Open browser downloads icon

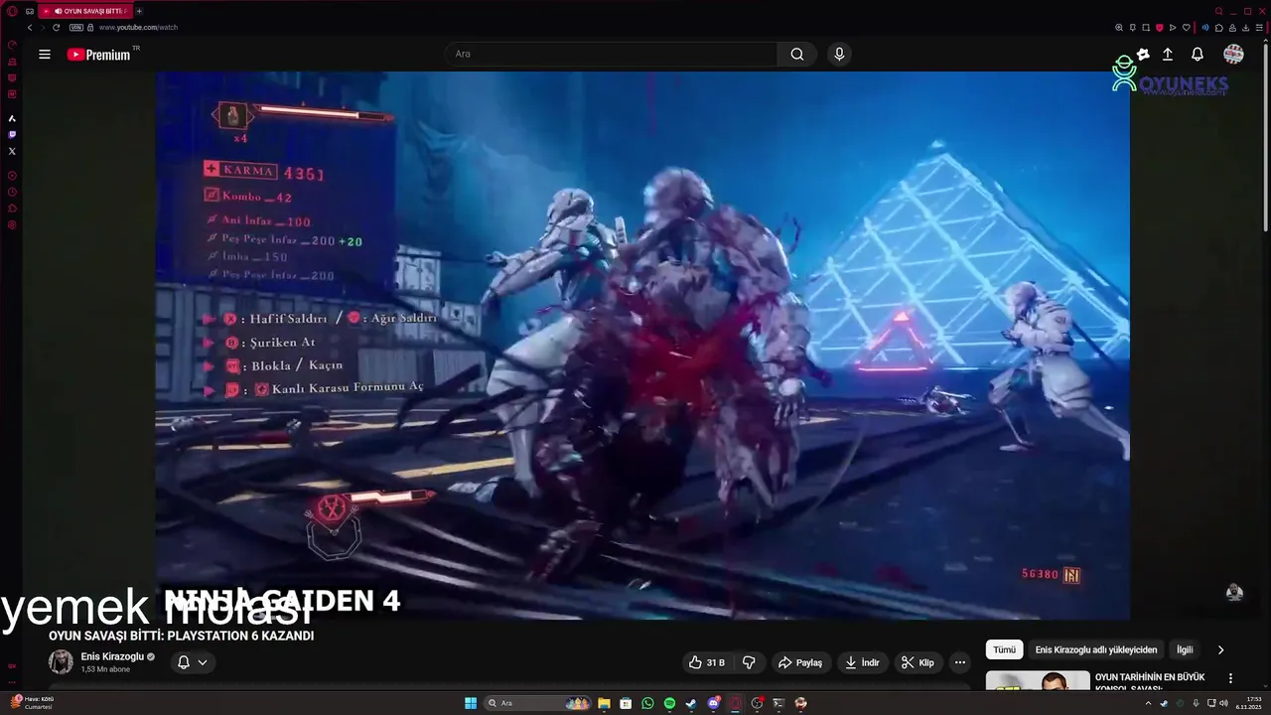click(1246, 28)
